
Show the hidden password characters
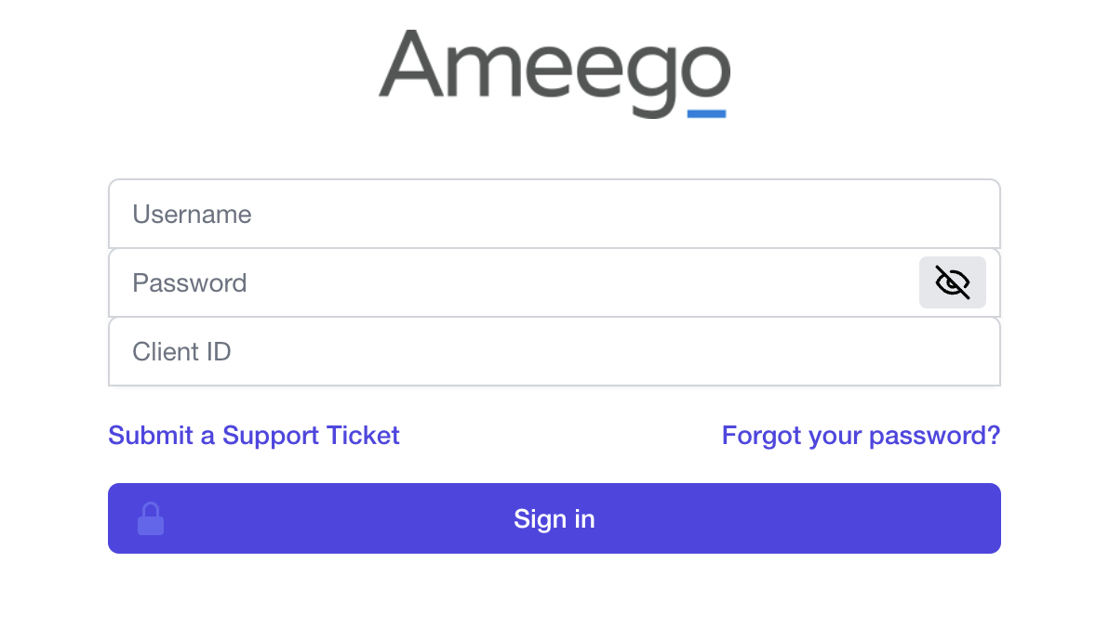pyautogui.click(x=952, y=282)
